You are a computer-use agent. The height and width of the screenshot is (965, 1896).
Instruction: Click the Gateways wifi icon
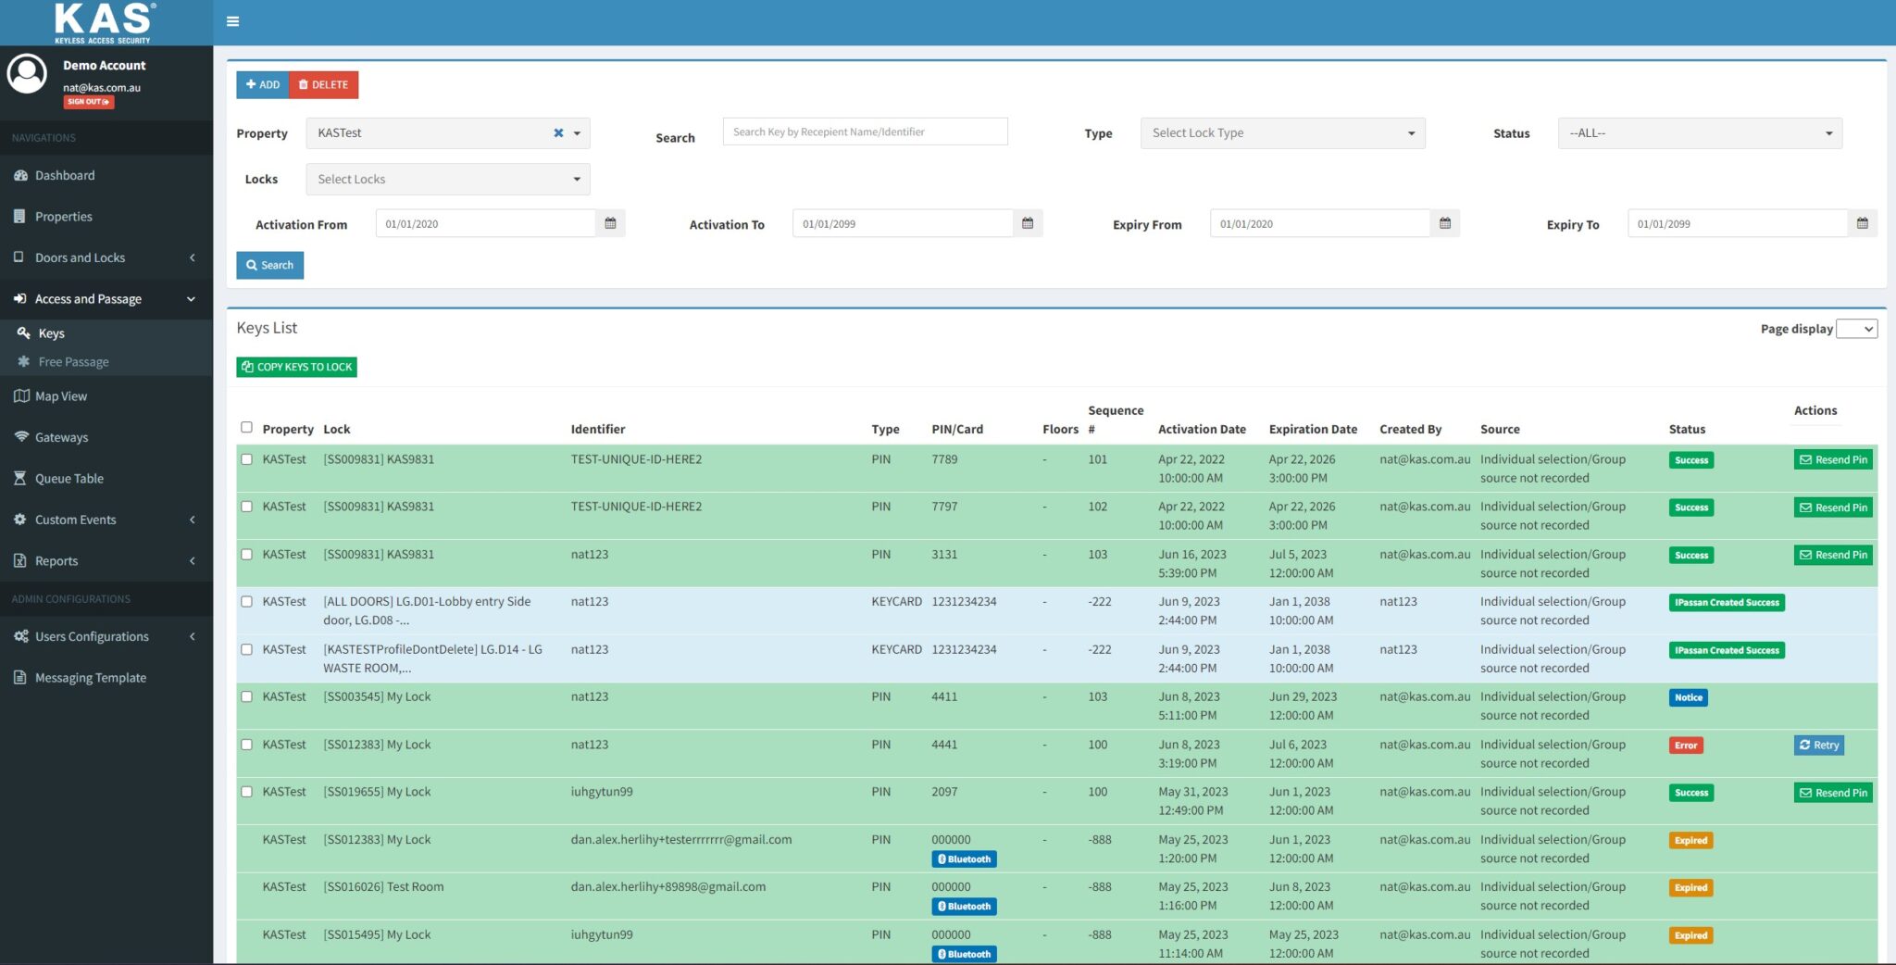21,436
